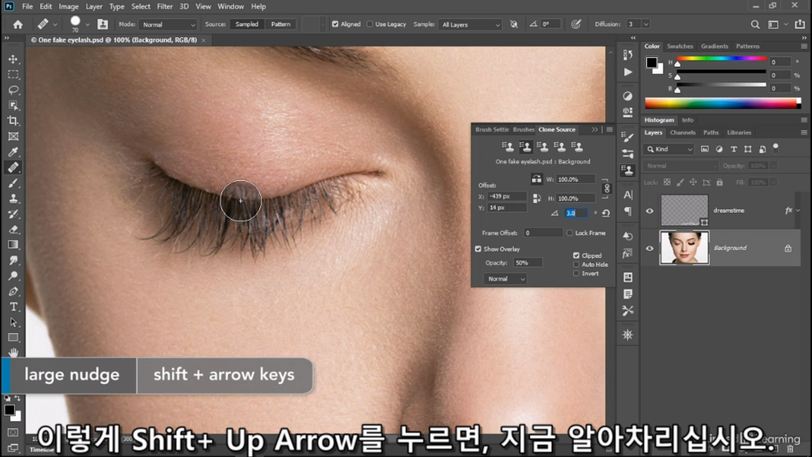Check the Lock Frame box

pos(570,233)
